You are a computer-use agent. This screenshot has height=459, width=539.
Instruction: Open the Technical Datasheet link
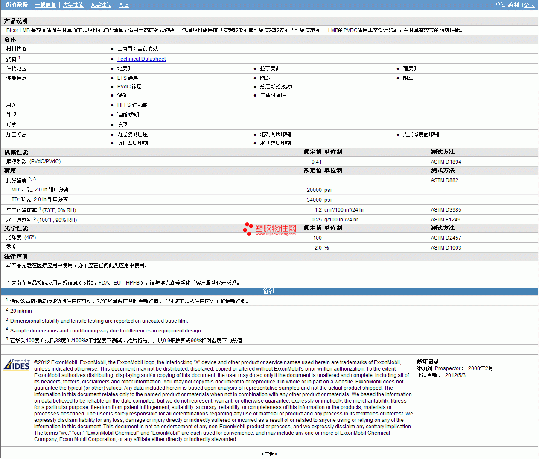(x=141, y=59)
